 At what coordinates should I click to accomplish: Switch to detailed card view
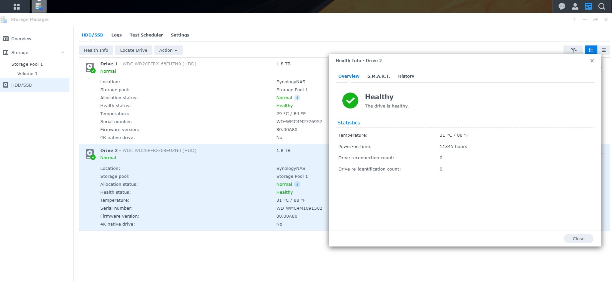(591, 50)
